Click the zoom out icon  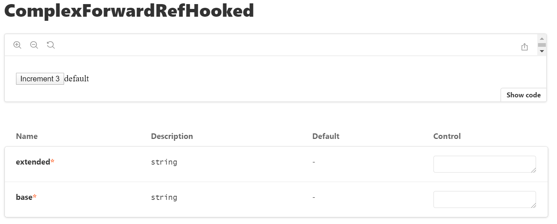[34, 45]
